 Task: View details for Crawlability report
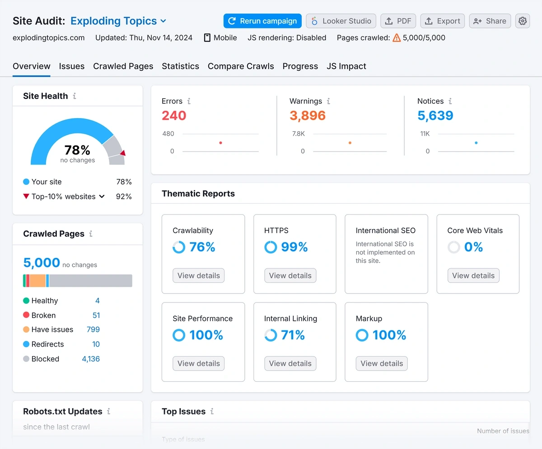[199, 275]
